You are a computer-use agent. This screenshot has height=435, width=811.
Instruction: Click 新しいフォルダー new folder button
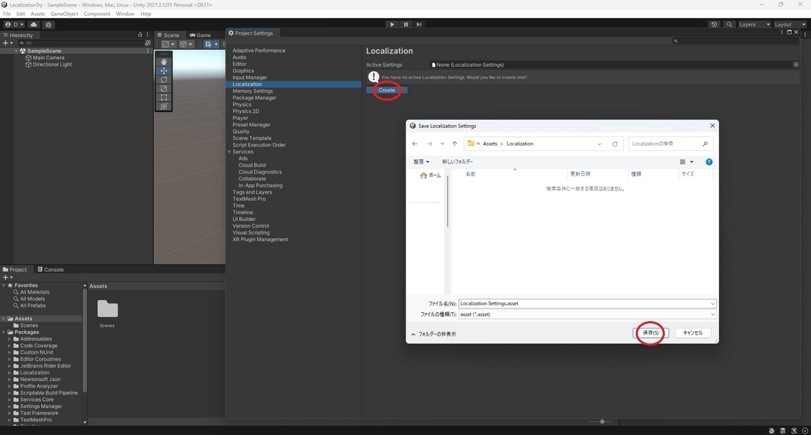coord(458,162)
